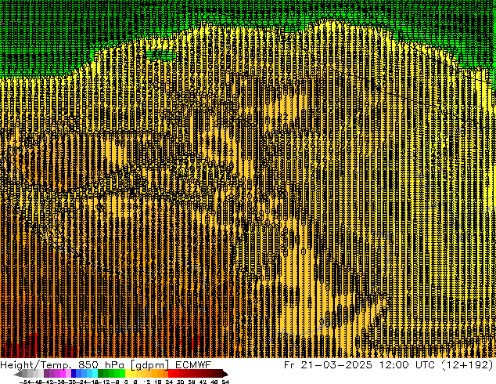Click the '-54' label on the legend scale
Viewport: 496px width, 384px height.
tap(25, 382)
